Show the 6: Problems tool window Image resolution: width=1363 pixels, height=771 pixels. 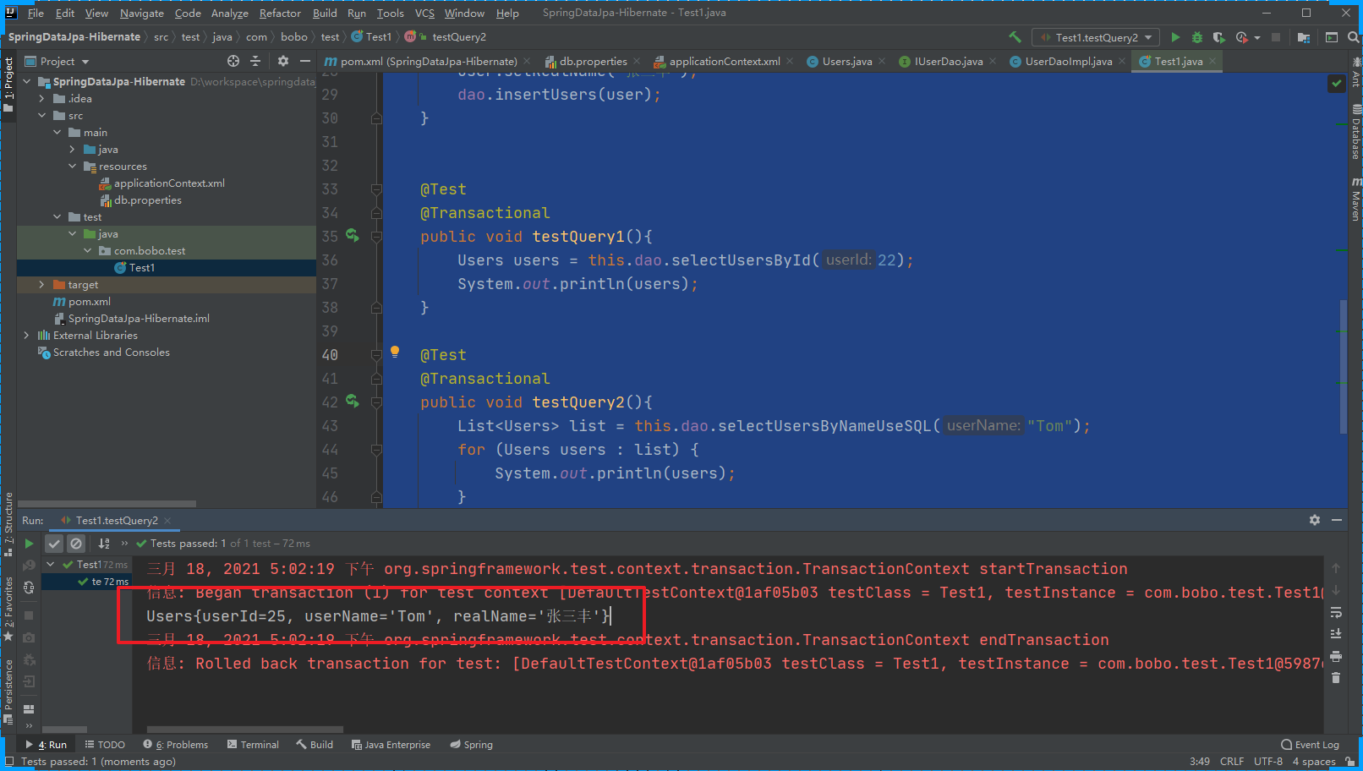[x=176, y=745]
